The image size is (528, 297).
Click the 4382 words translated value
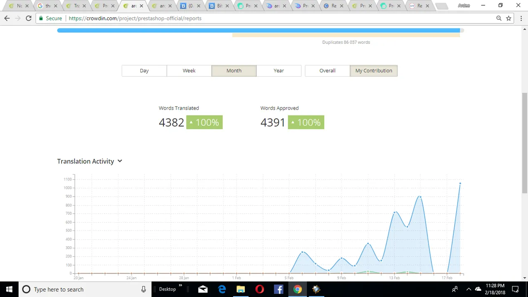click(x=171, y=122)
